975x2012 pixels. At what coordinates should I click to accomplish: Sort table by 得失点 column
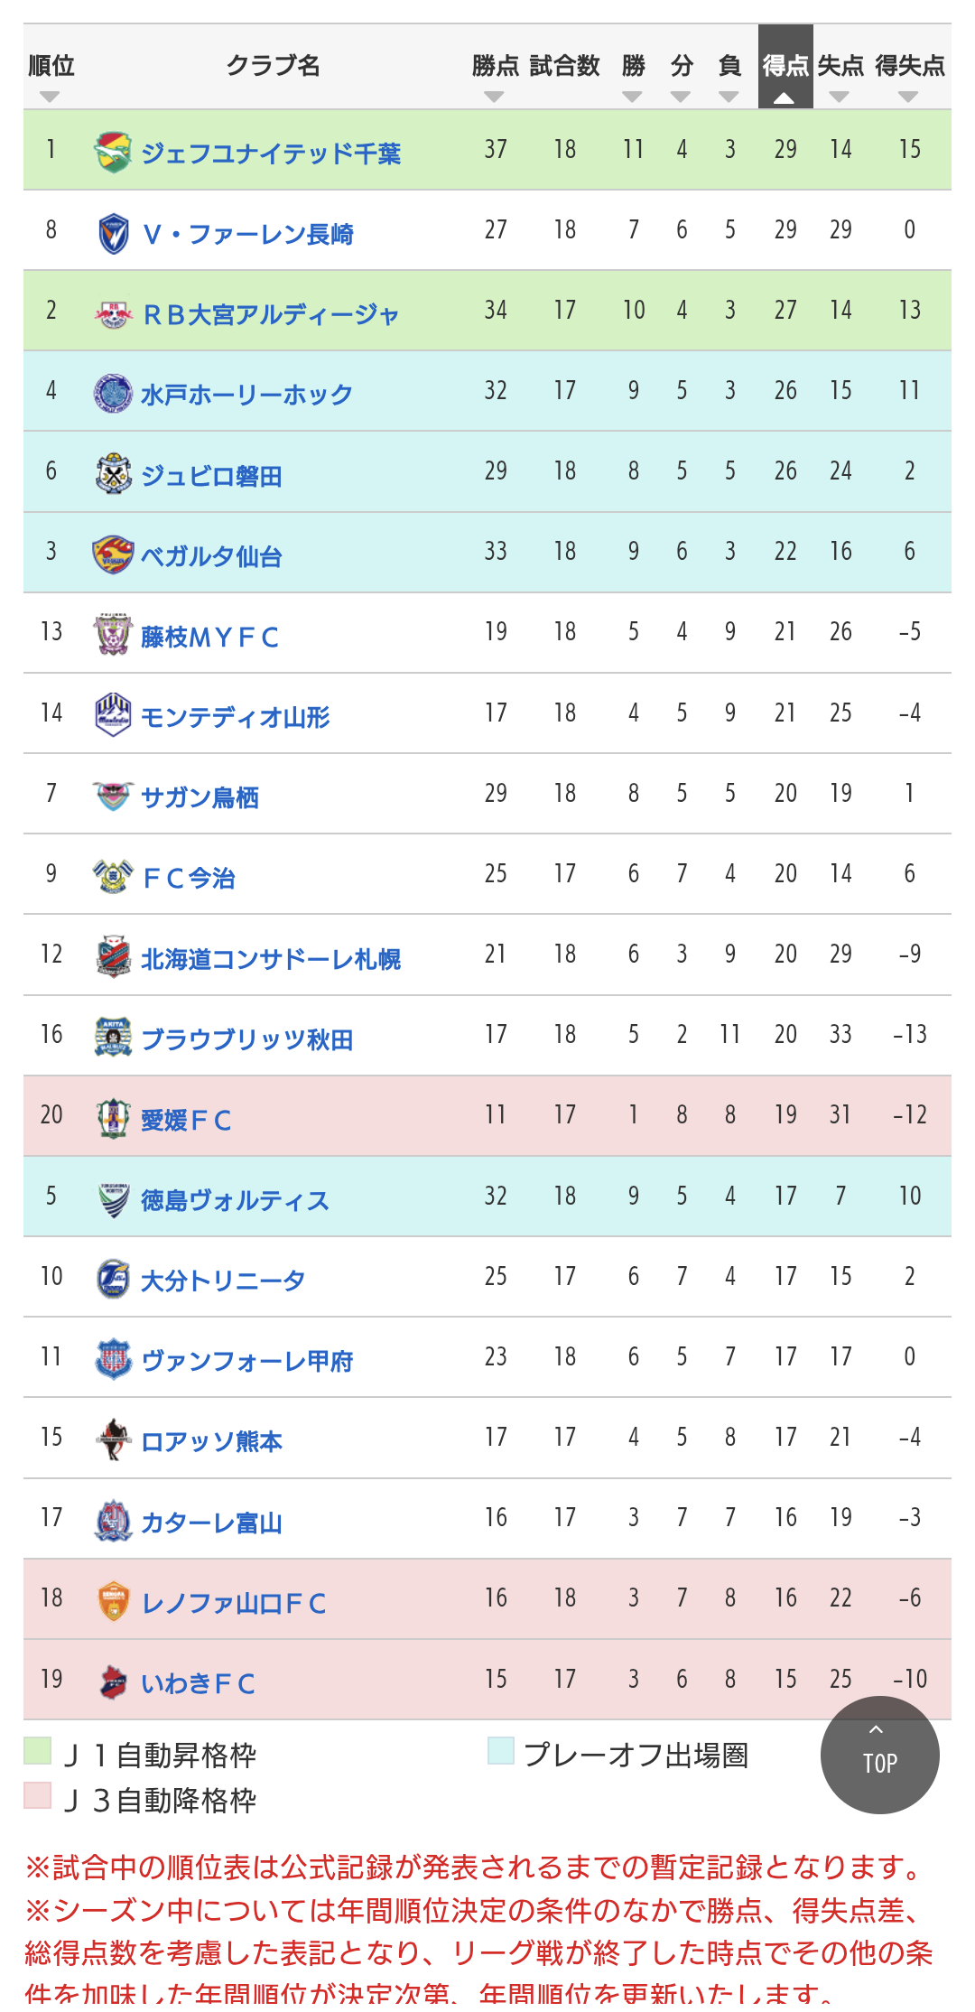(x=909, y=67)
